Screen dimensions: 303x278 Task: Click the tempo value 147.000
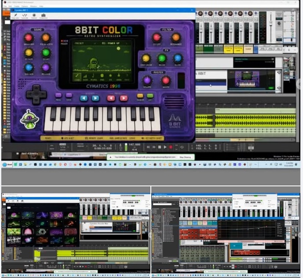[x=134, y=145]
